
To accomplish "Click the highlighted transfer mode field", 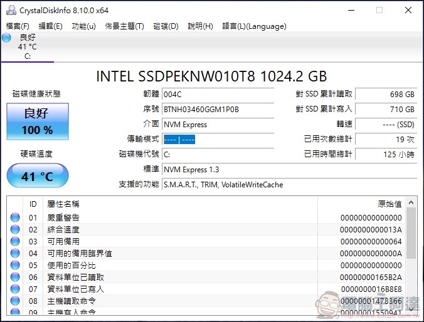I will tap(218, 140).
